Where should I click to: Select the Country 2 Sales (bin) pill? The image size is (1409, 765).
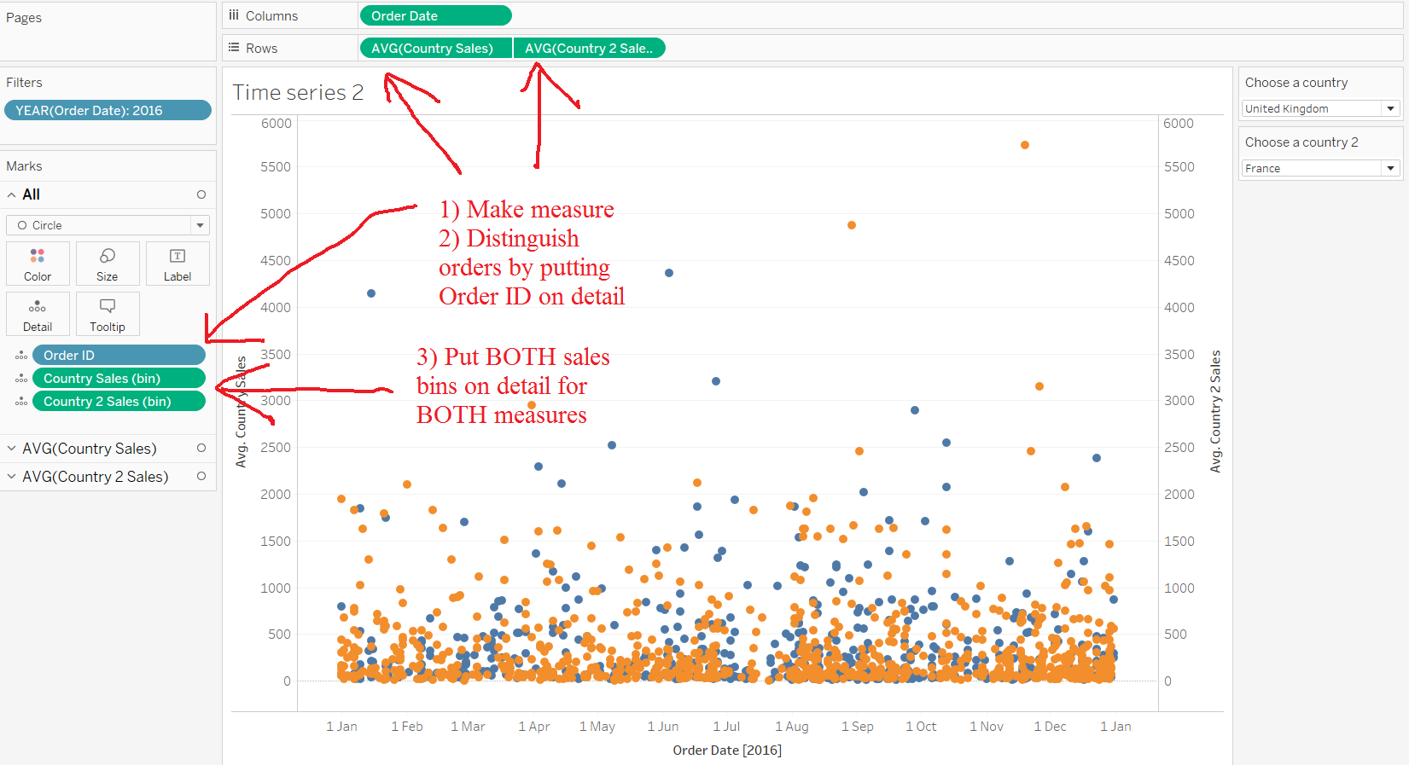119,402
